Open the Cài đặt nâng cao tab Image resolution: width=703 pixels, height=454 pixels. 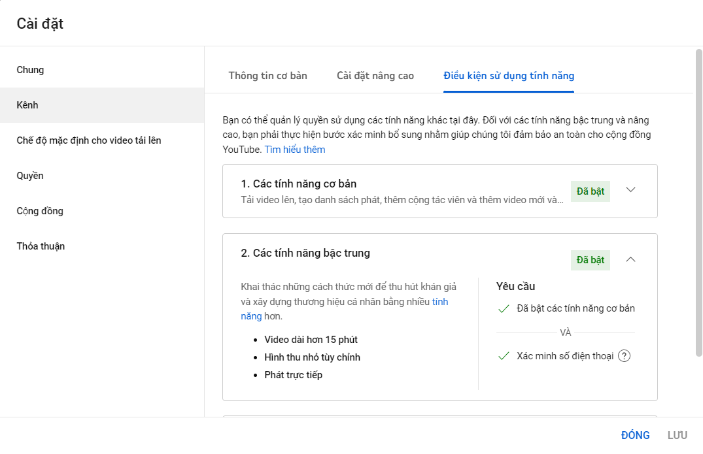tap(375, 75)
